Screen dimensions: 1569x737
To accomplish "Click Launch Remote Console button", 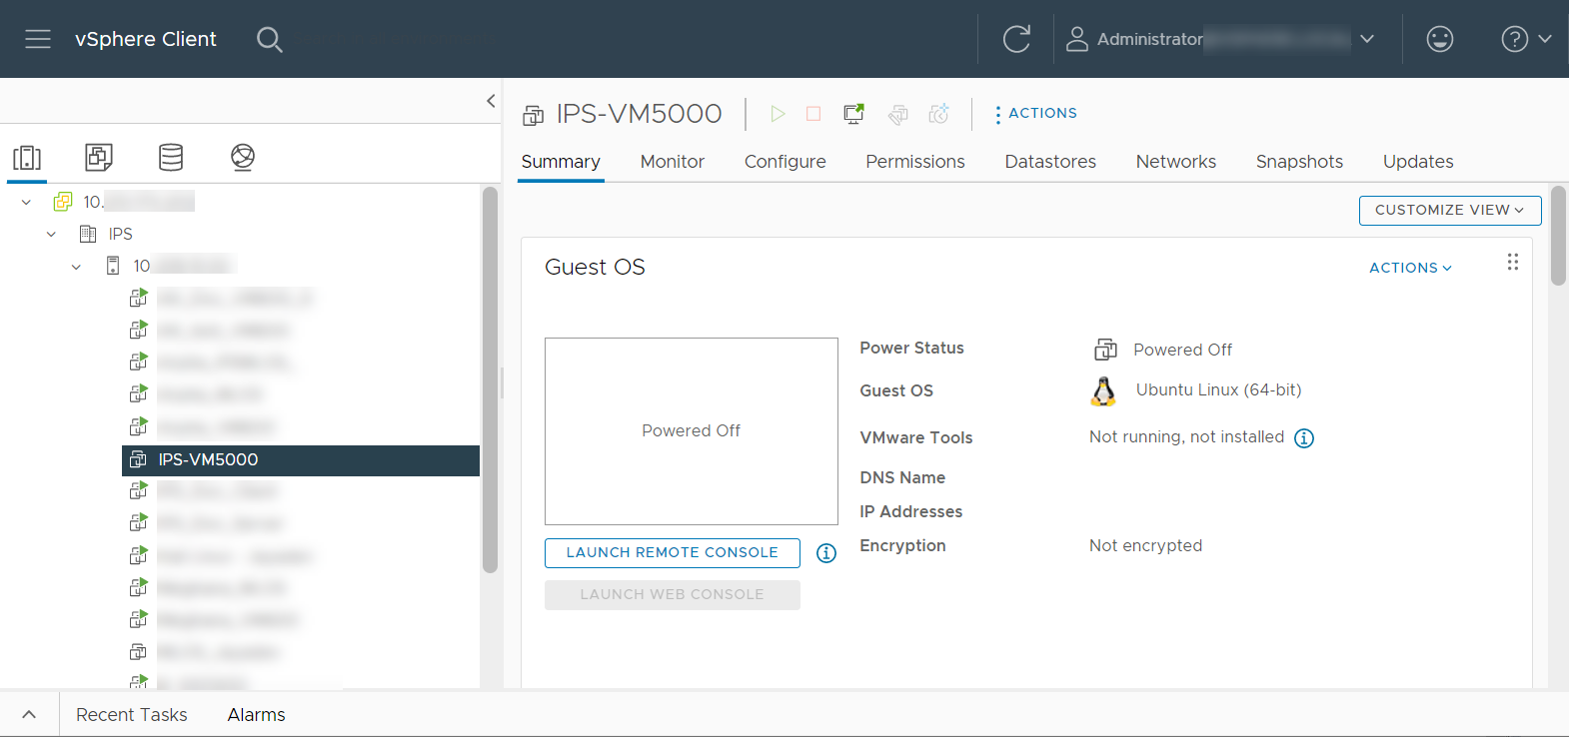I will [x=673, y=553].
